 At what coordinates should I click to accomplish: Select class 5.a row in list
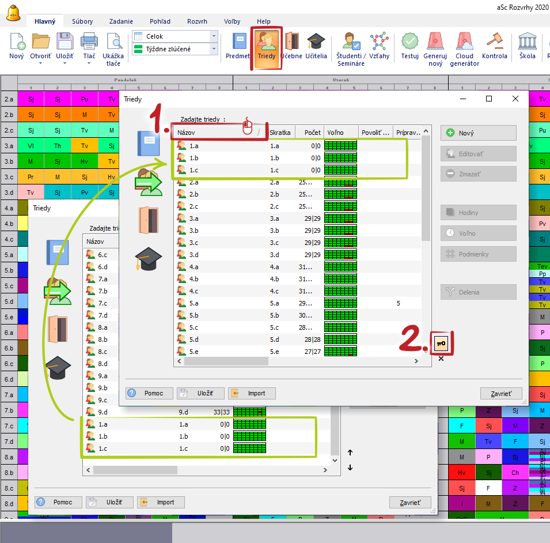tap(194, 303)
